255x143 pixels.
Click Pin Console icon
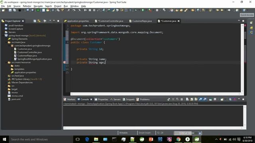[210, 99]
